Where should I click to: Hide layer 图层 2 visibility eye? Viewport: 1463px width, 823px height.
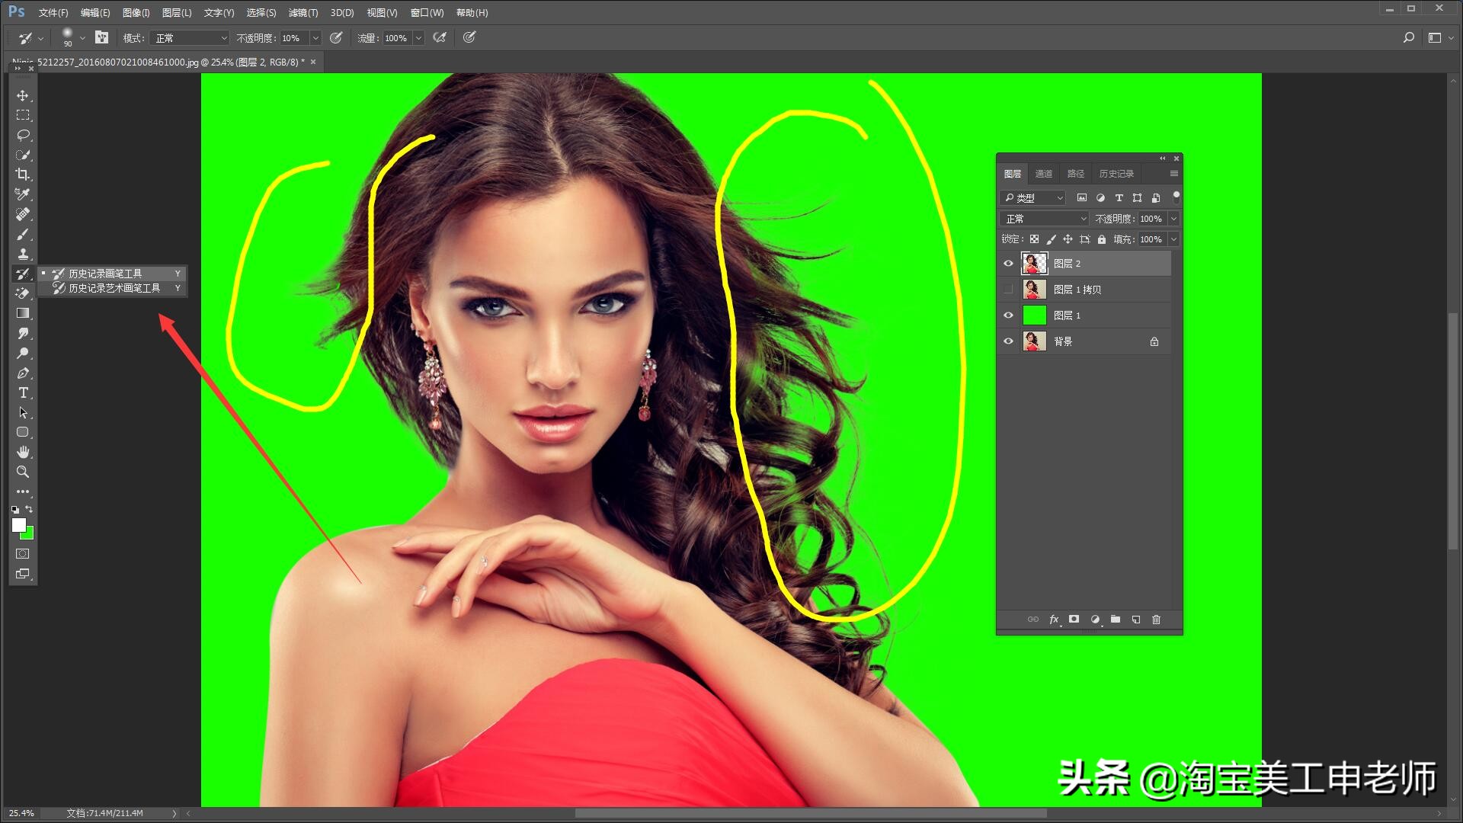[x=1008, y=264]
